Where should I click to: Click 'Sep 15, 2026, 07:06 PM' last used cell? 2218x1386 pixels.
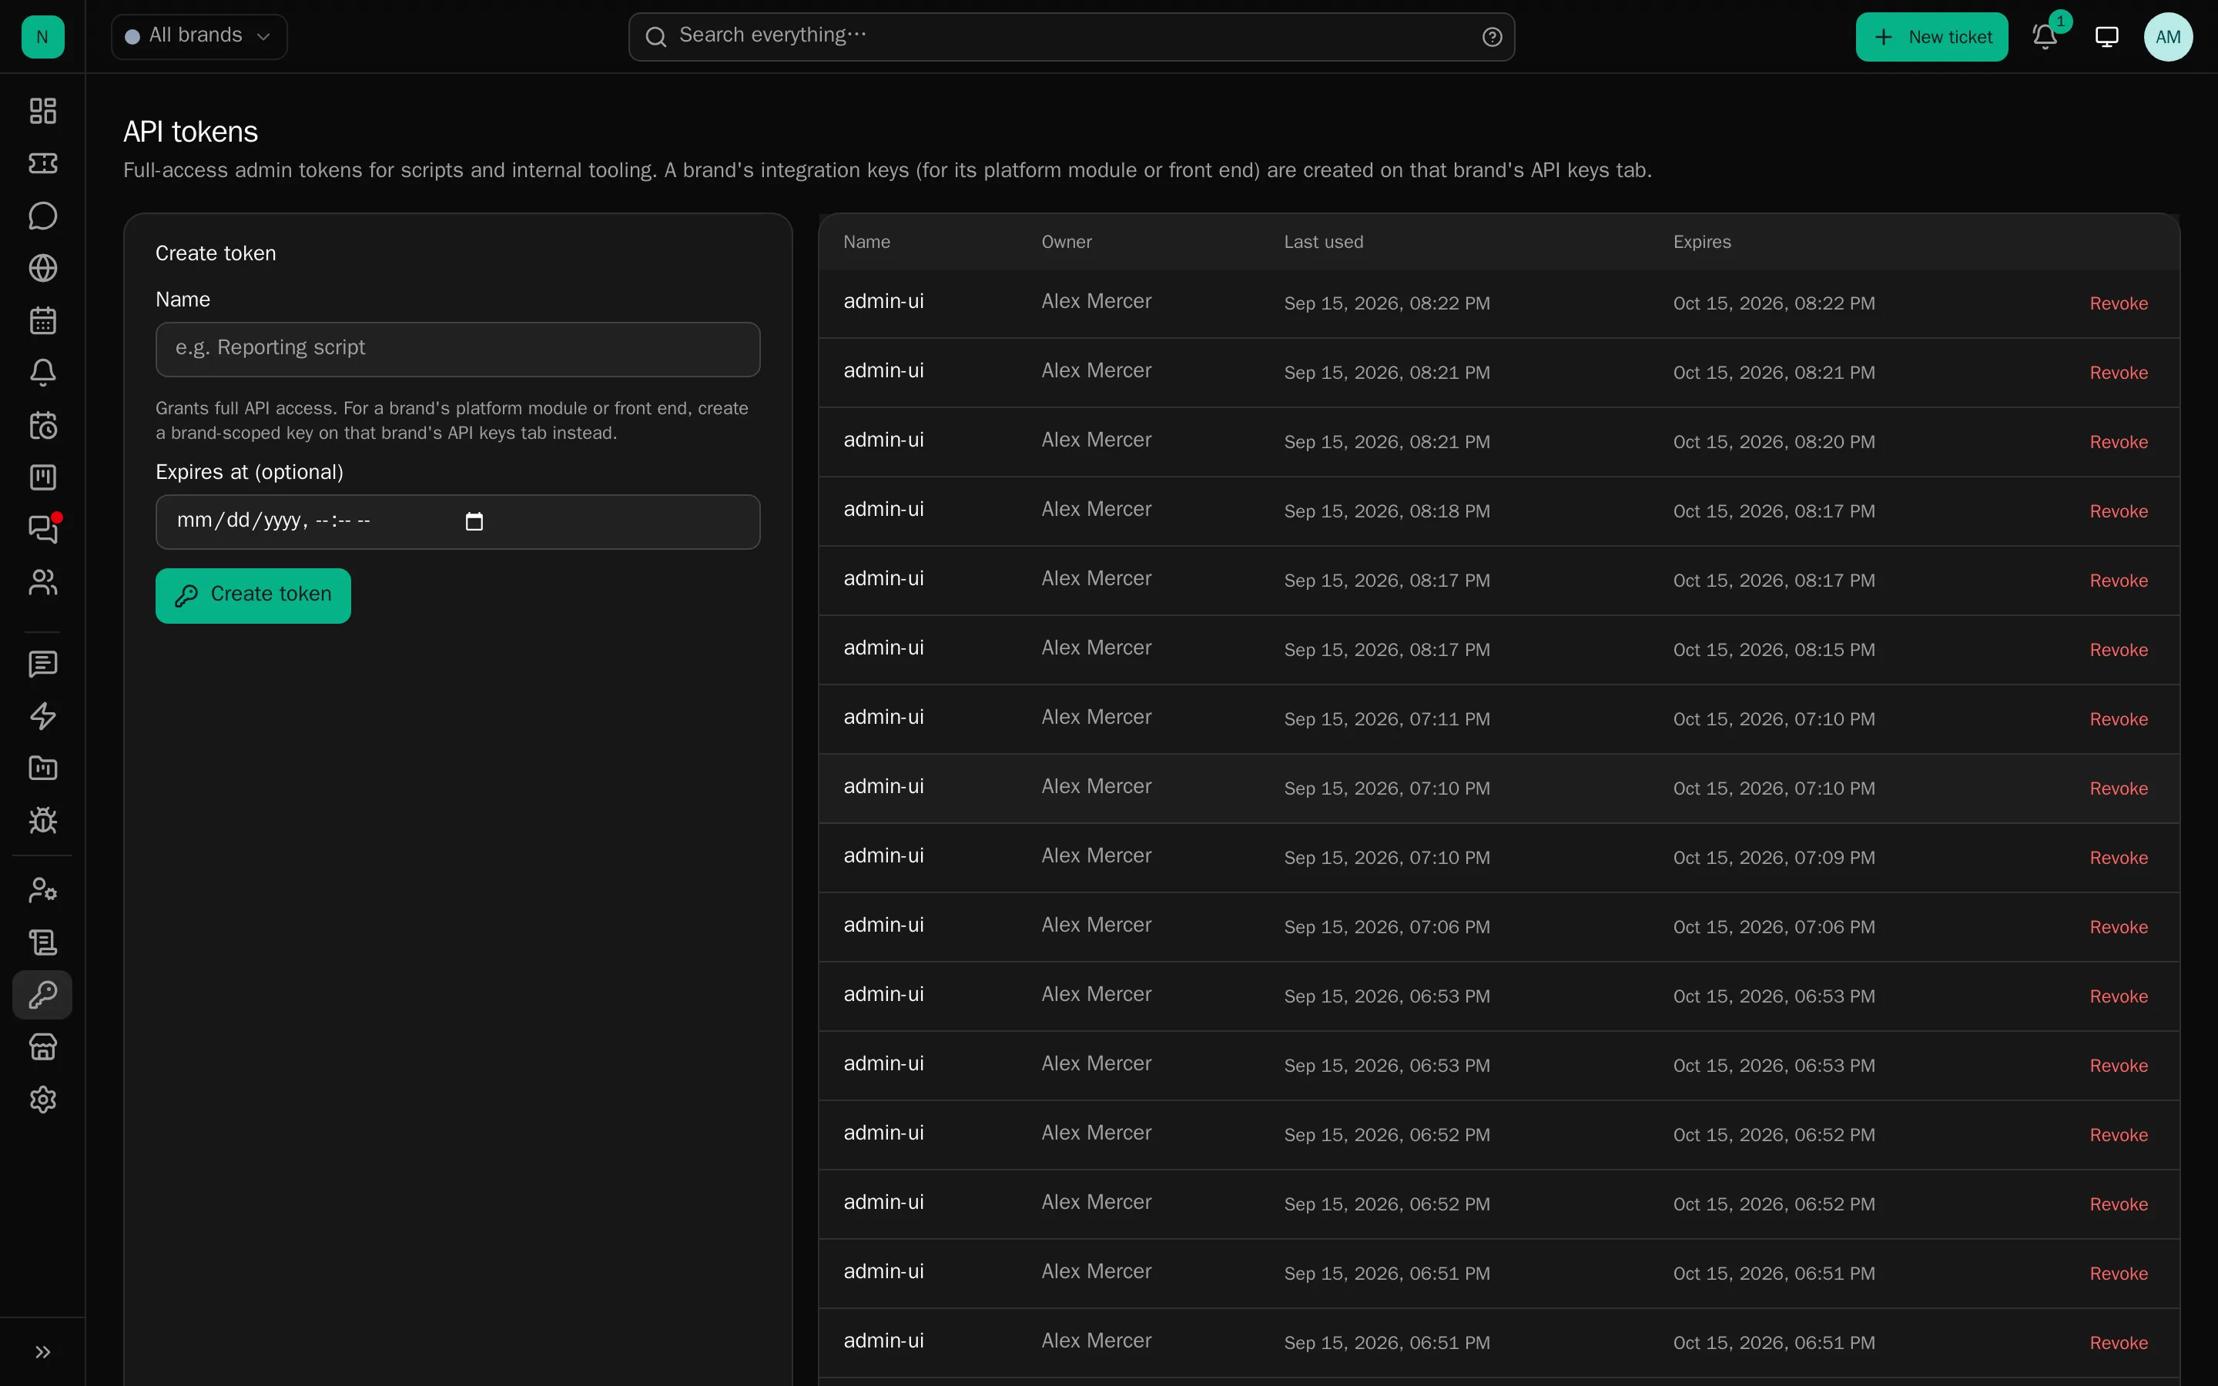coord(1387,927)
